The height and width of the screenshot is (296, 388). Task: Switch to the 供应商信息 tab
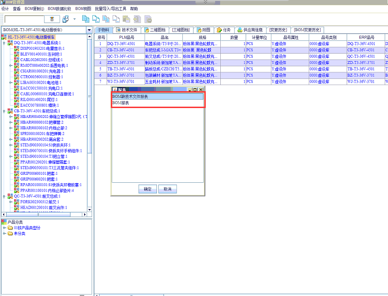coord(249,30)
